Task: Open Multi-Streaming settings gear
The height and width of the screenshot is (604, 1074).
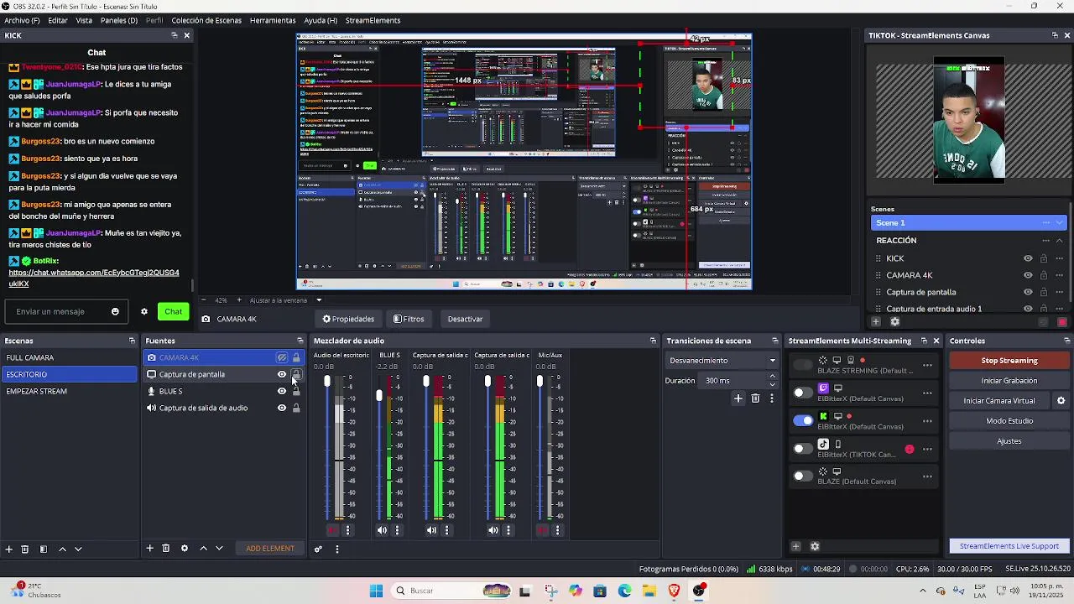Action: pos(815,546)
